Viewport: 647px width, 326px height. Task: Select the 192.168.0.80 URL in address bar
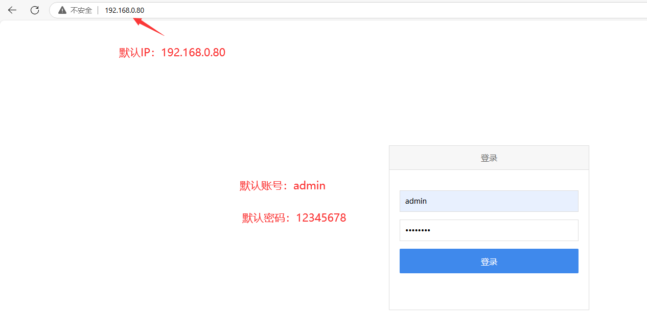[124, 10]
